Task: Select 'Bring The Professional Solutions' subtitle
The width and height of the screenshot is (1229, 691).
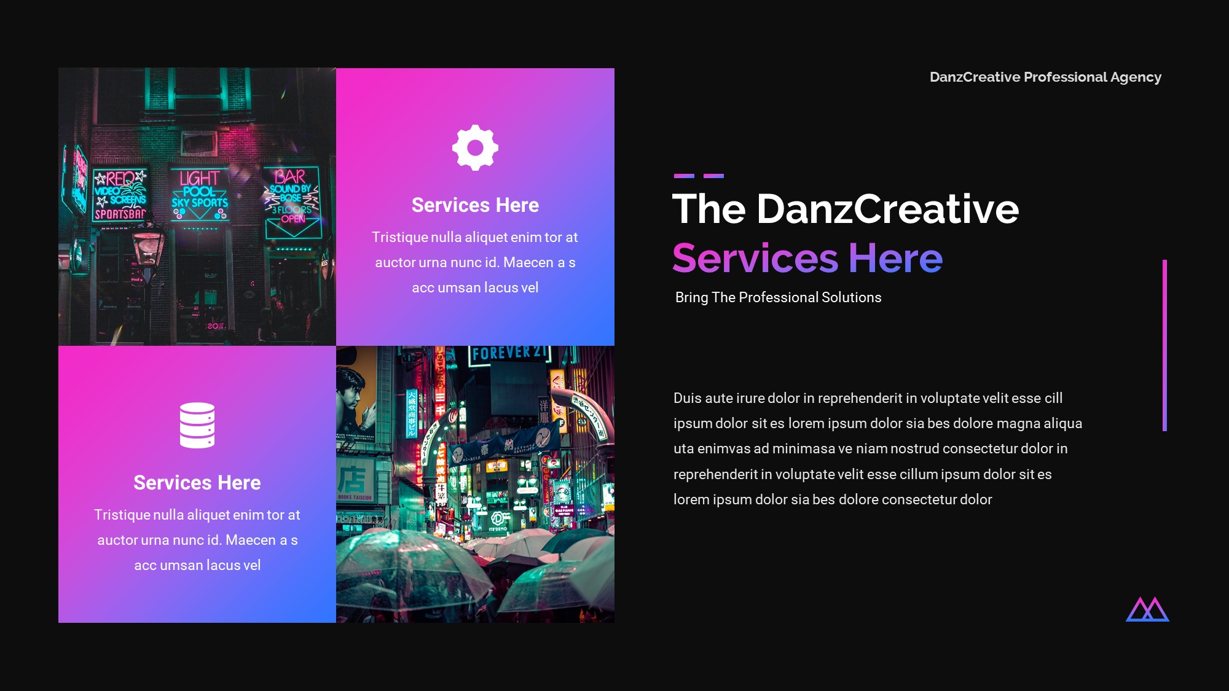Action: click(778, 297)
